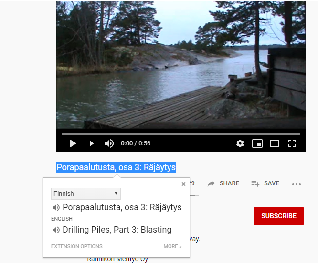318x263 pixels.
Task: Open the three-dot more actions menu
Action: 297,184
